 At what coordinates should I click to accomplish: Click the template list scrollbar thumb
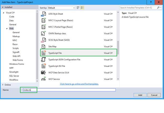click(118, 48)
